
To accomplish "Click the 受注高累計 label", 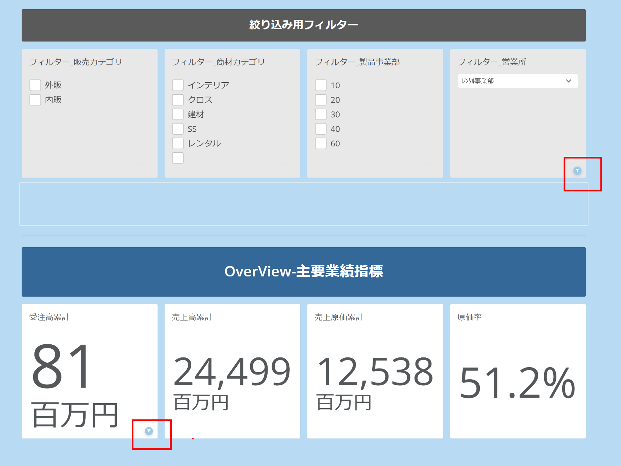I will 49,317.
